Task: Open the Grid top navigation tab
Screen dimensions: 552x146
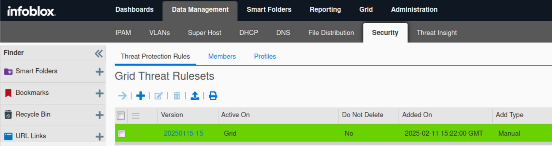Action: point(366,10)
